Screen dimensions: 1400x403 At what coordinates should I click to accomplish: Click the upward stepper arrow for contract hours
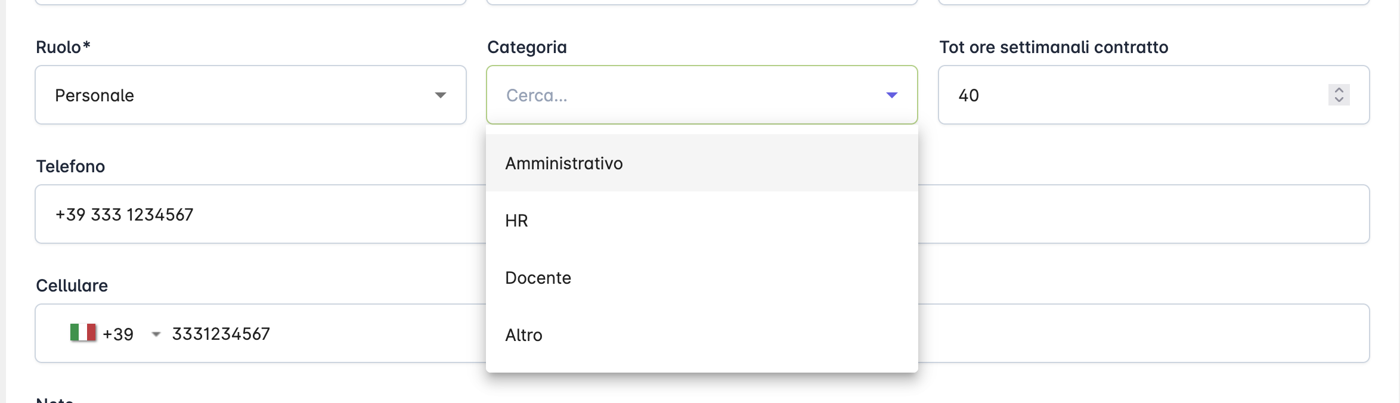[x=1339, y=89]
